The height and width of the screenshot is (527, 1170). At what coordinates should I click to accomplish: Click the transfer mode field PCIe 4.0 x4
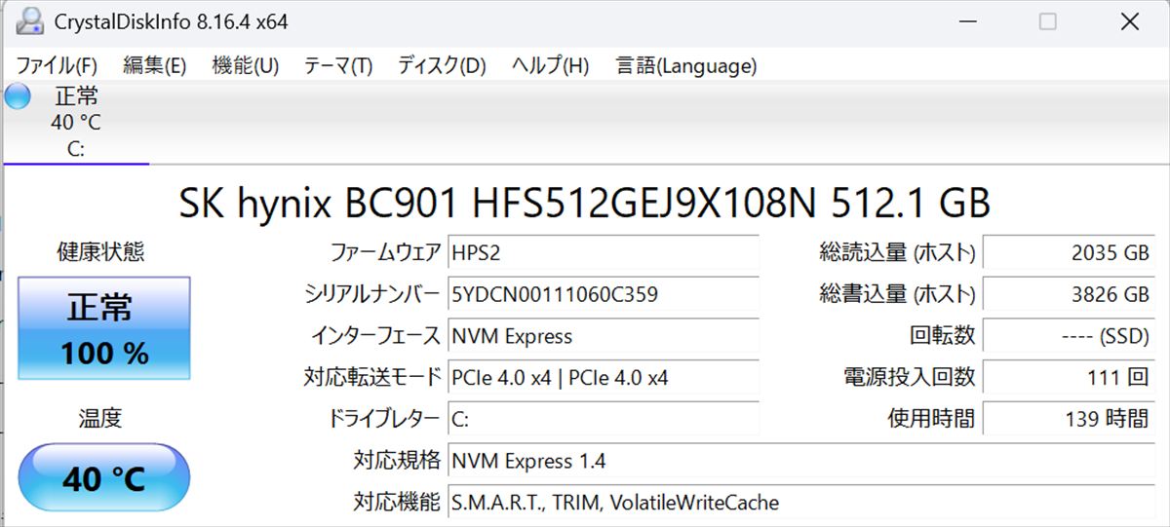604,377
